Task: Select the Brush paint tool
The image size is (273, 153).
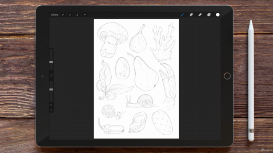Action: [183, 15]
